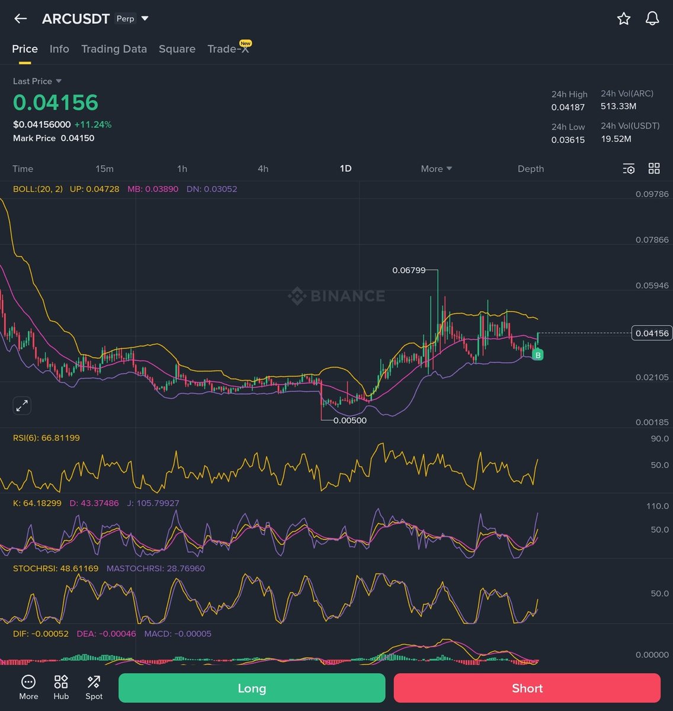673x711 pixels.
Task: Go back using the left arrow
Action: click(21, 18)
